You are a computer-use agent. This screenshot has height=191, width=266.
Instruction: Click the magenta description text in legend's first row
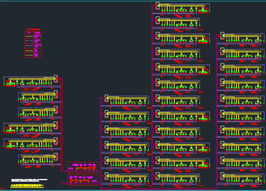[x=37, y=36]
